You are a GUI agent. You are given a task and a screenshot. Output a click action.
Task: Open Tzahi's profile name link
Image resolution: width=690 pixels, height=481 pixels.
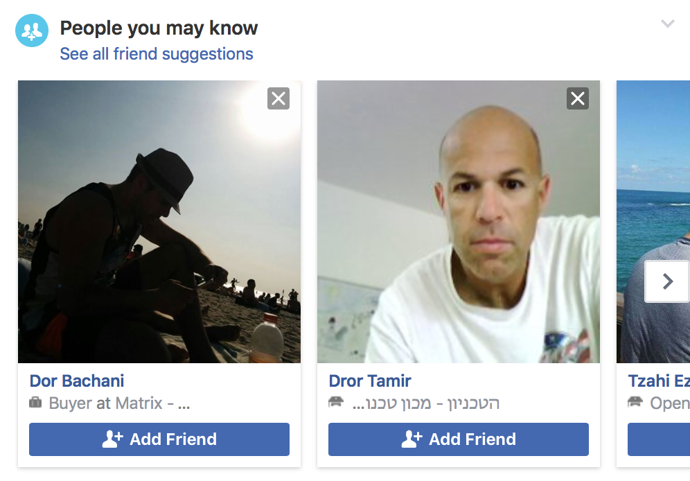[x=659, y=381]
